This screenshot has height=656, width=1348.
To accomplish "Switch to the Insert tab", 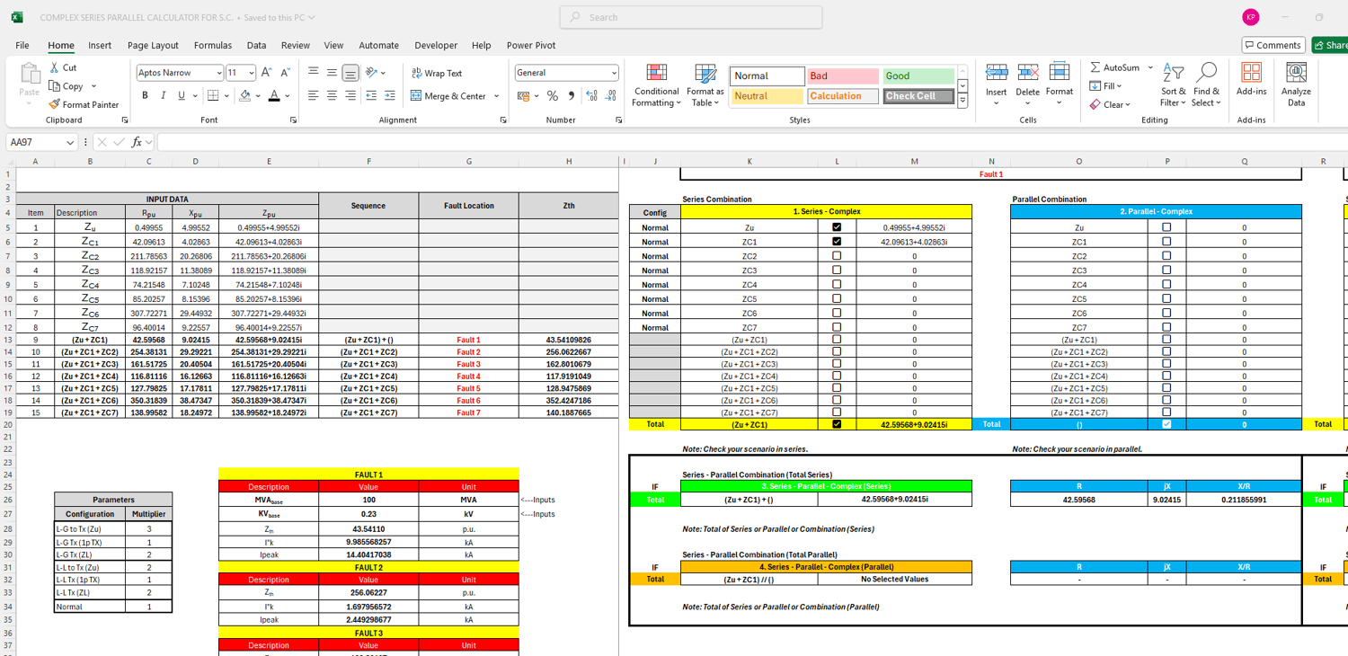I will 100,45.
